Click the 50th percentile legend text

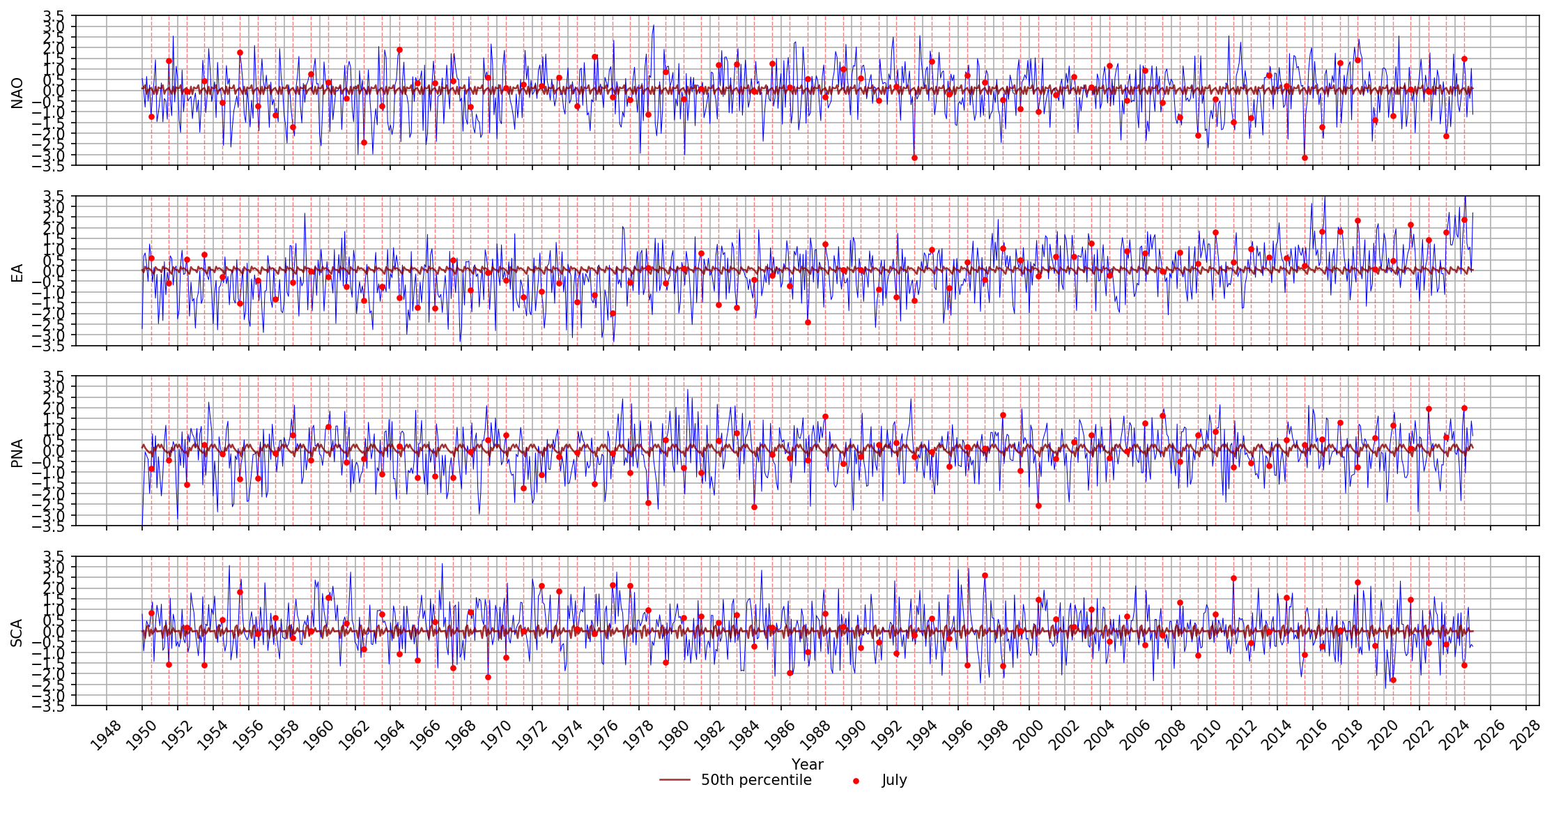pyautogui.click(x=756, y=780)
